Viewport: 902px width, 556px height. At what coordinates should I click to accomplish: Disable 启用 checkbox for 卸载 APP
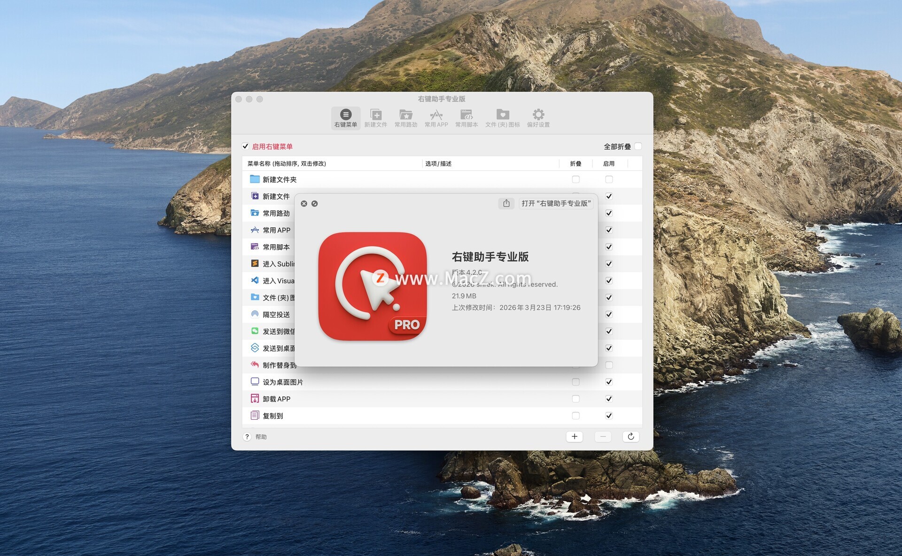click(x=609, y=399)
